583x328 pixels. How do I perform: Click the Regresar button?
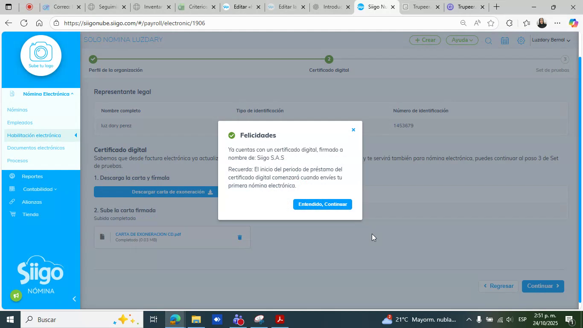point(498,286)
